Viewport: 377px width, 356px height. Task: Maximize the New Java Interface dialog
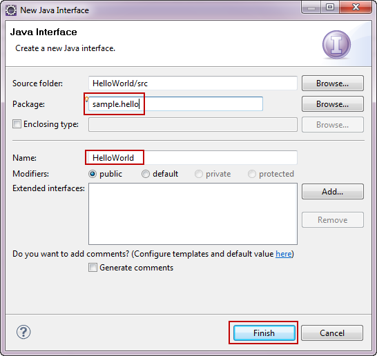(x=330, y=8)
